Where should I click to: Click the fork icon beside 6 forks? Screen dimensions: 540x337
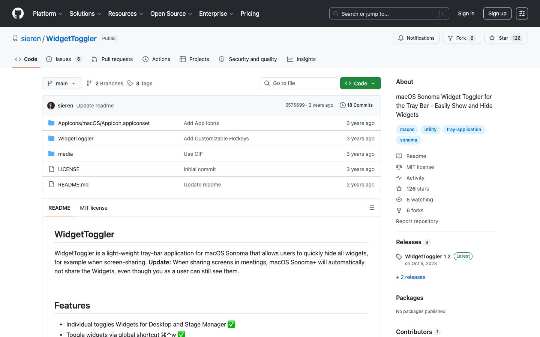[399, 210]
